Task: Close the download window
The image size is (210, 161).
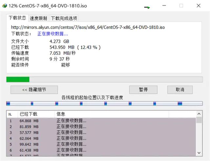Action: 199,6
